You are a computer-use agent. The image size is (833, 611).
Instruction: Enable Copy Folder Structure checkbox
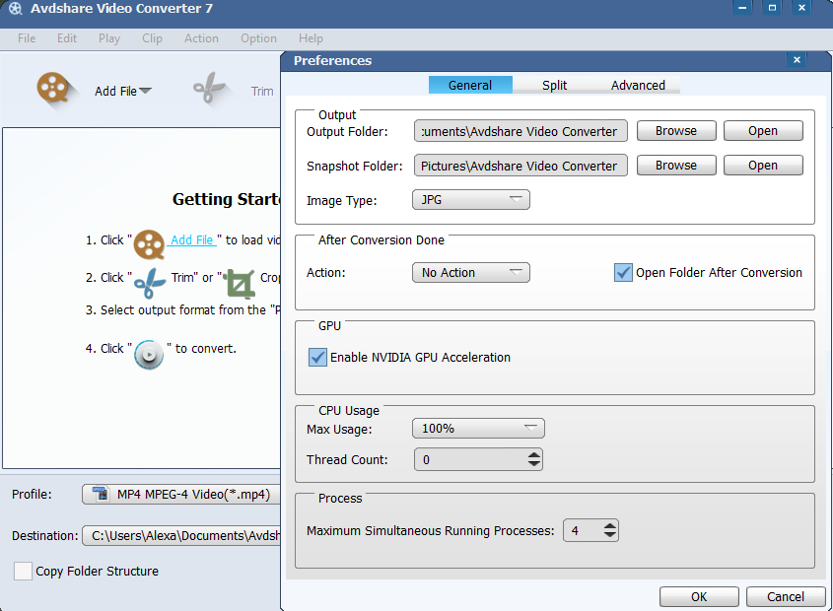point(23,572)
